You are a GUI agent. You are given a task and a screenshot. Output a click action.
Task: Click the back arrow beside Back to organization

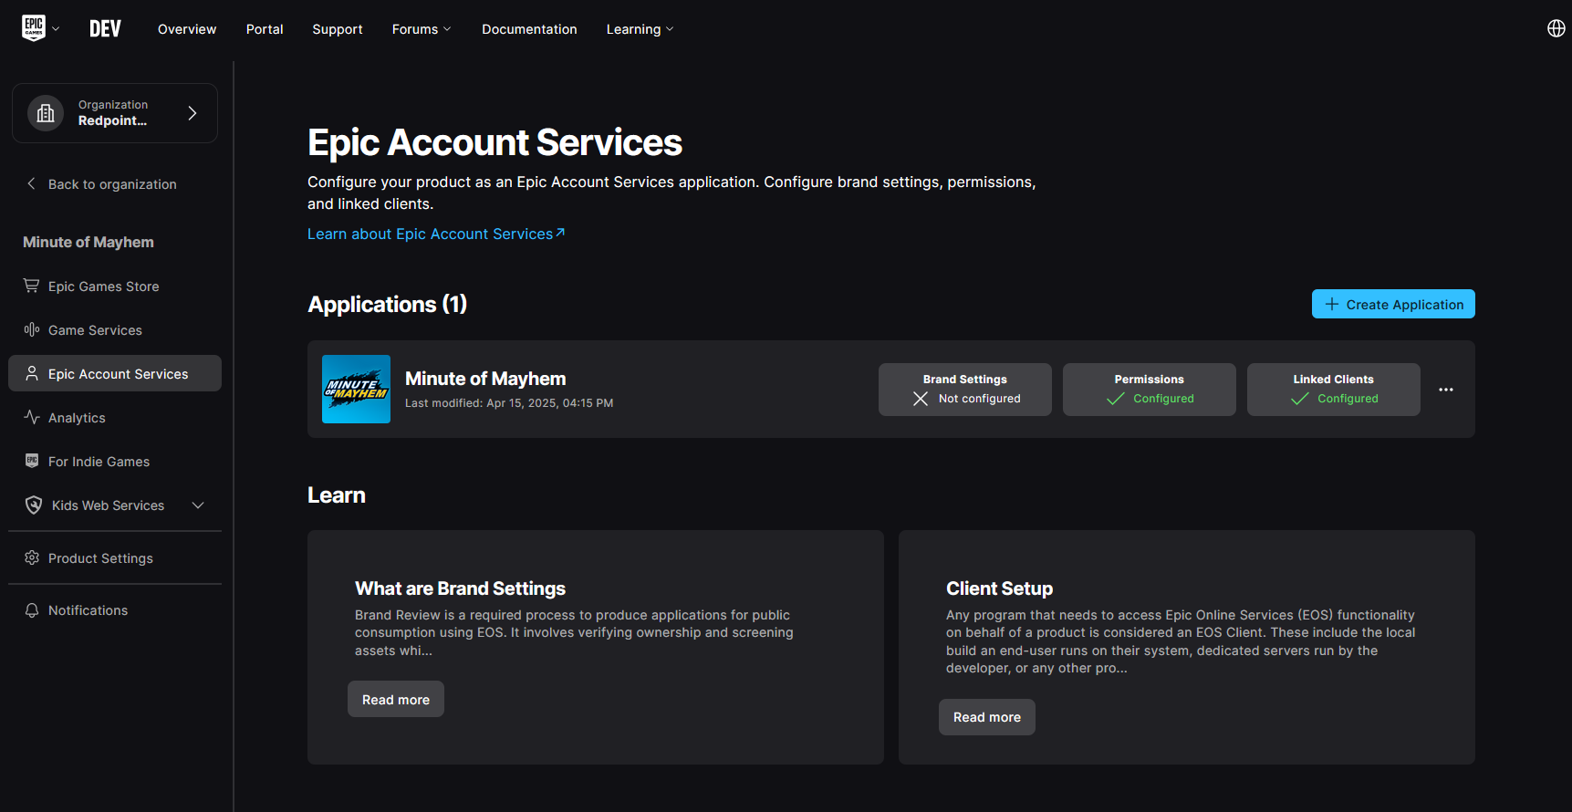click(31, 183)
